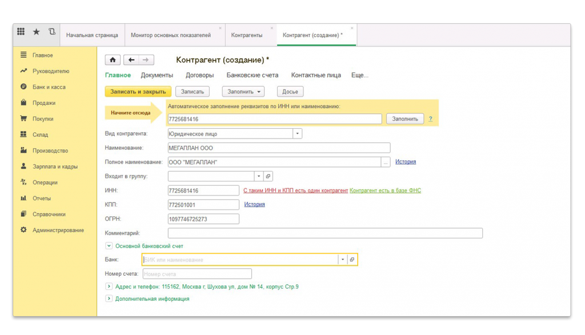Click the Банк и касса icon
Viewport: 585px width, 335px height.
click(23, 87)
